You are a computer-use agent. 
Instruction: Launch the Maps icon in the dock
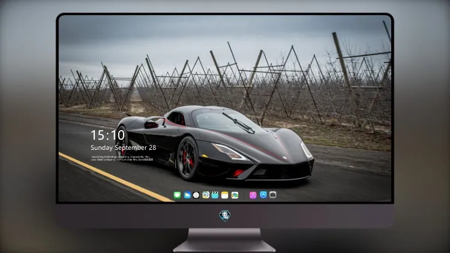click(x=206, y=195)
